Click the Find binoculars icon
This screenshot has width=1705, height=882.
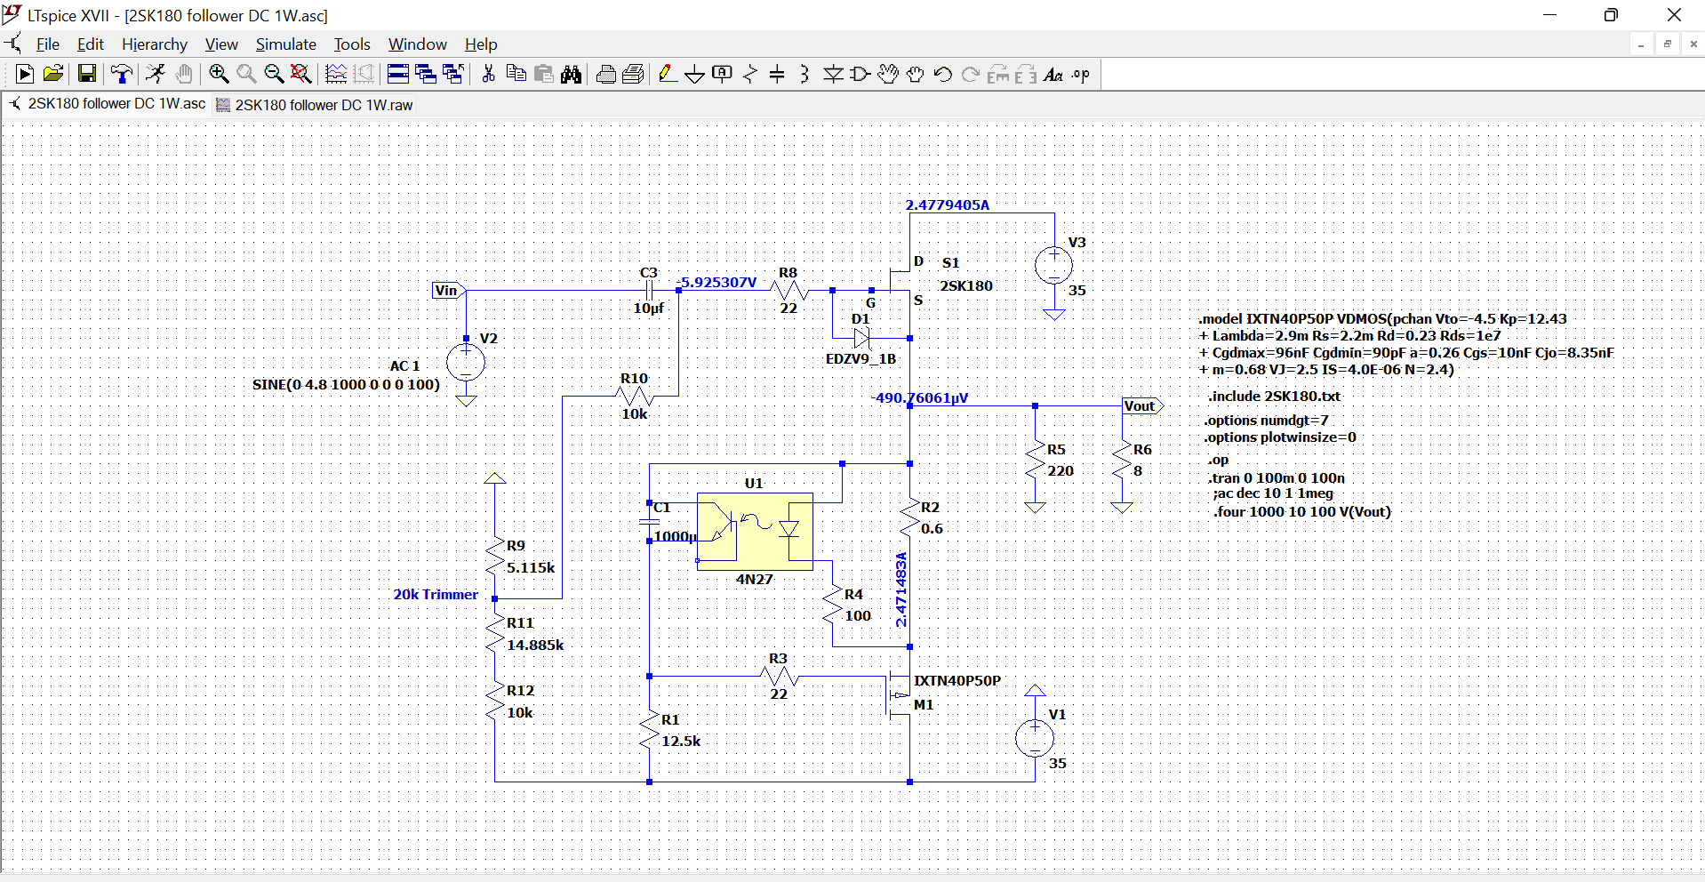572,75
